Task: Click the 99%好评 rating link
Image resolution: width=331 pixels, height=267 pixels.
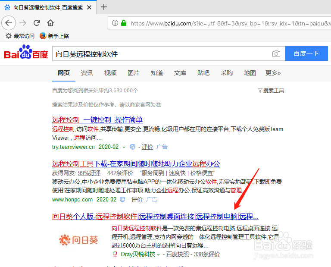Action: 89,173
